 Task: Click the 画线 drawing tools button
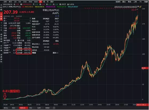click(129, 2)
